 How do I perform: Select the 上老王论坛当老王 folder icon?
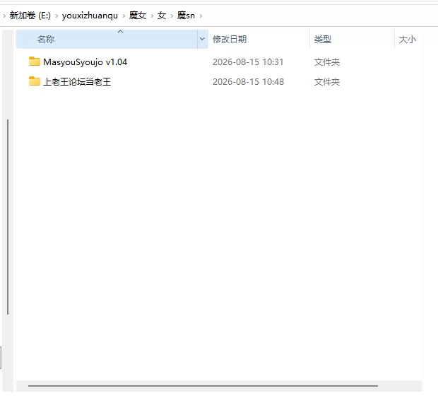(x=35, y=81)
